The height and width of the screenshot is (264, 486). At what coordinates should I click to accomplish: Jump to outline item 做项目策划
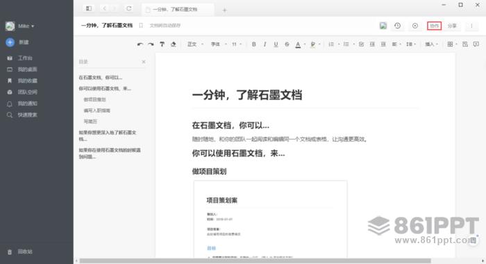tap(95, 99)
